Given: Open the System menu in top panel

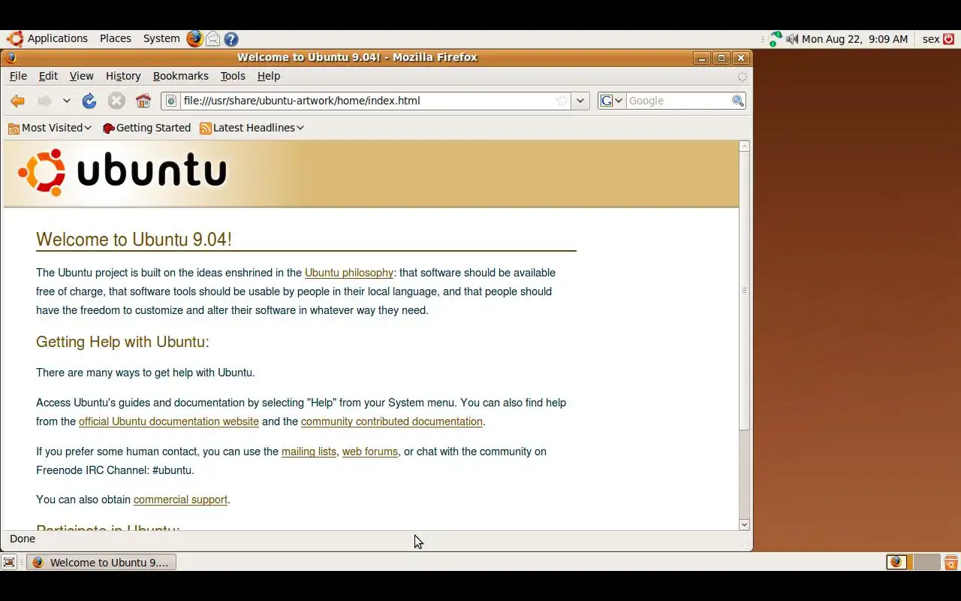Looking at the screenshot, I should [161, 38].
